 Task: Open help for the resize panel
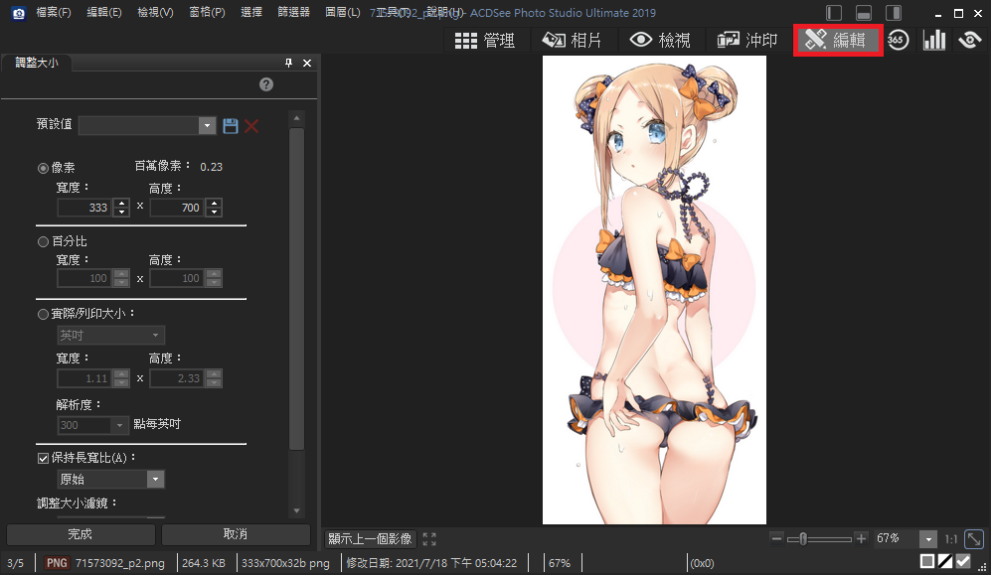click(266, 84)
